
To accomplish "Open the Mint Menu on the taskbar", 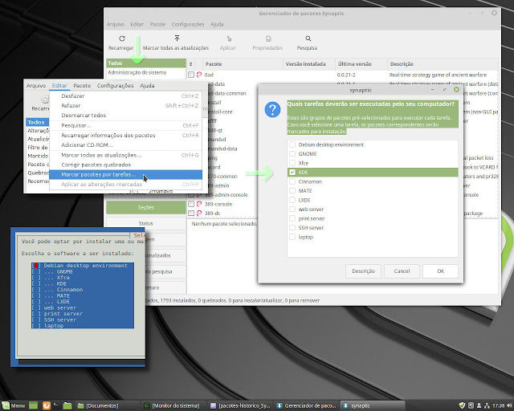I will tap(14, 405).
